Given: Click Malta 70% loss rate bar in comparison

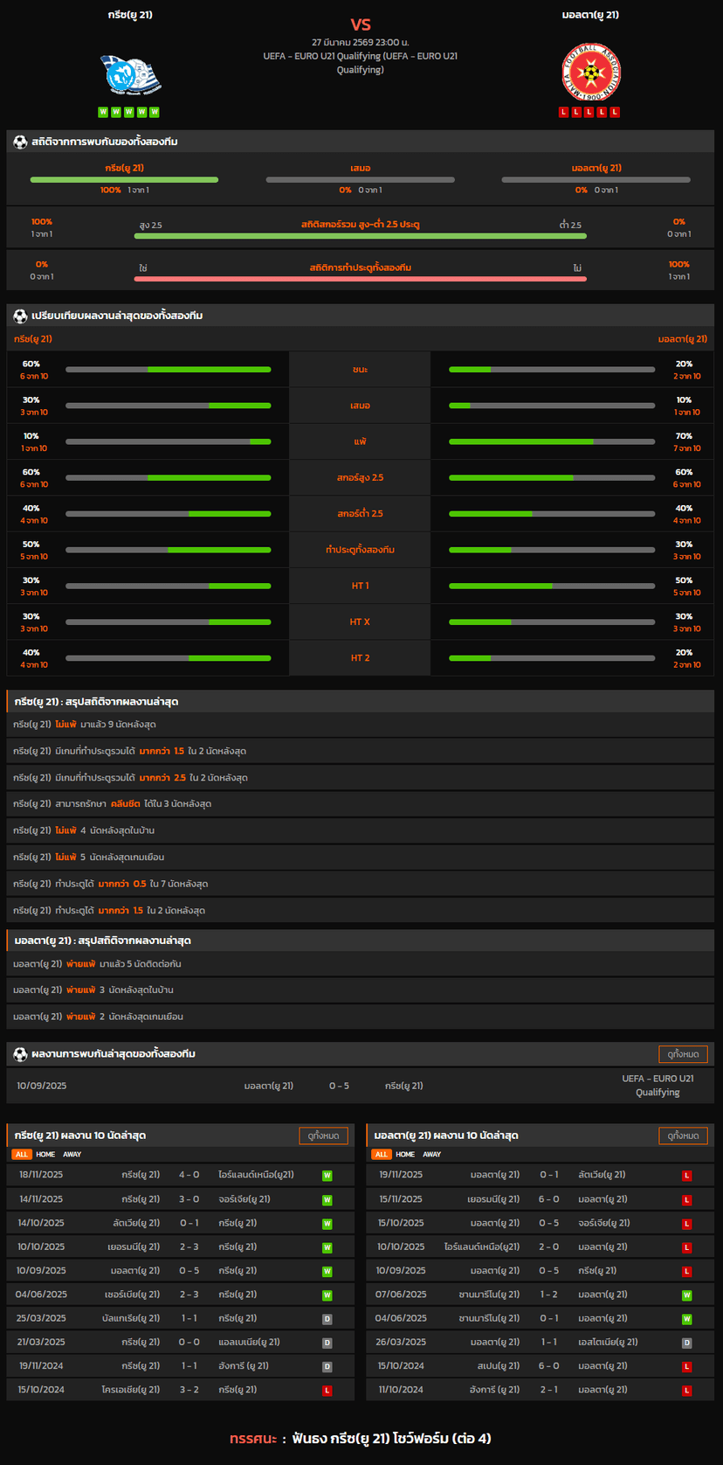Looking at the screenshot, I should pos(552,442).
